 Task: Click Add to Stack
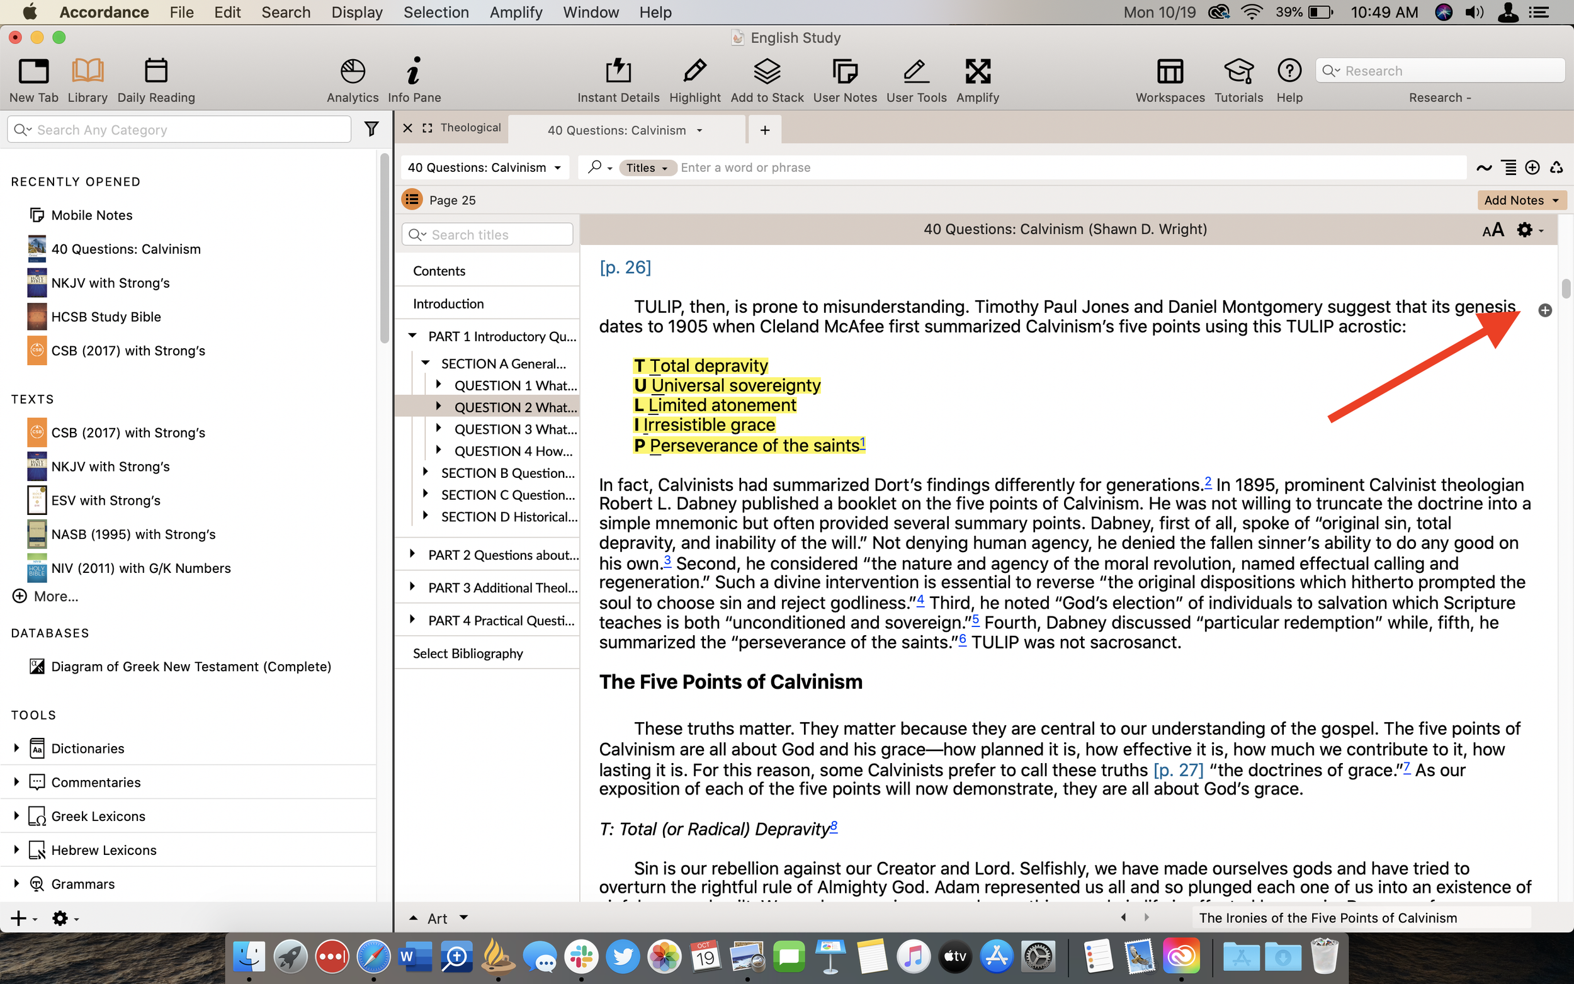point(767,80)
